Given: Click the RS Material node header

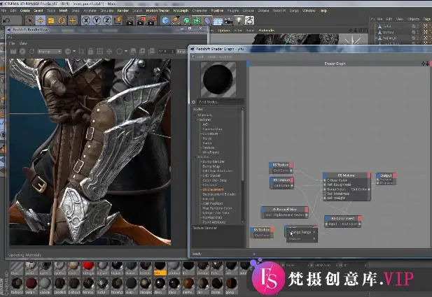Looking at the screenshot, I should click(x=347, y=175).
